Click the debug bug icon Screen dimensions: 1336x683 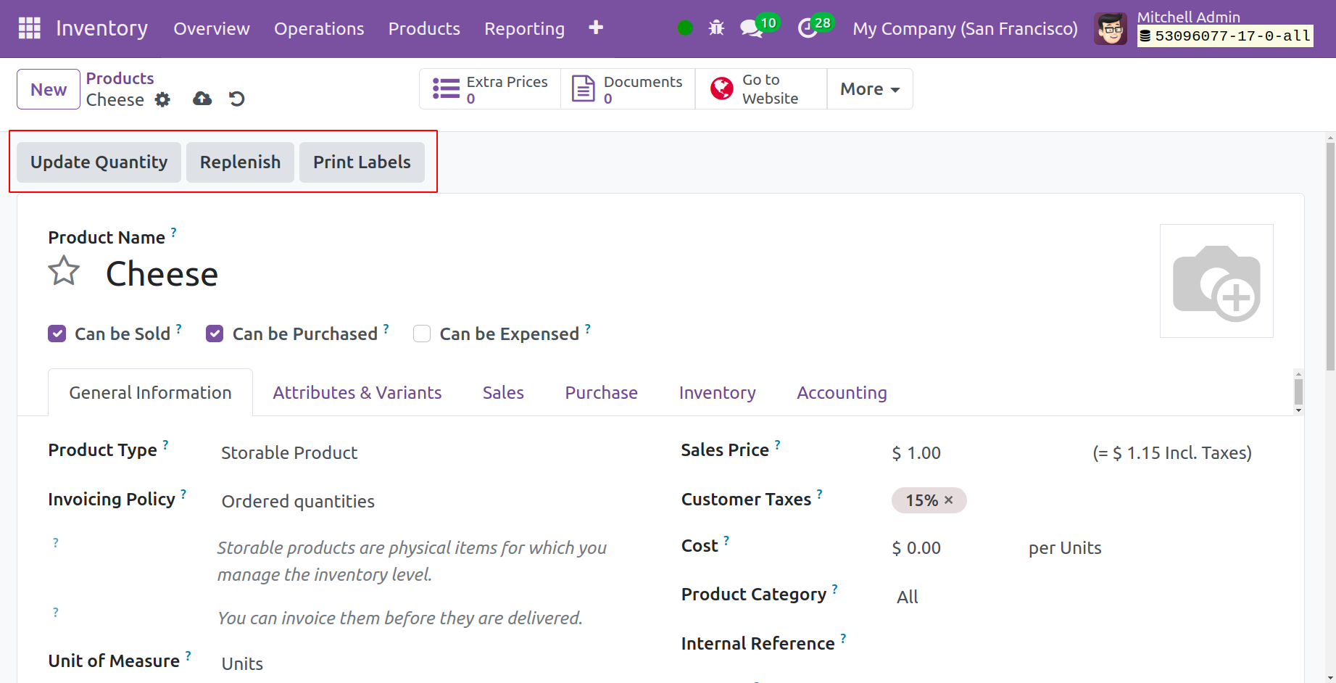click(x=716, y=28)
